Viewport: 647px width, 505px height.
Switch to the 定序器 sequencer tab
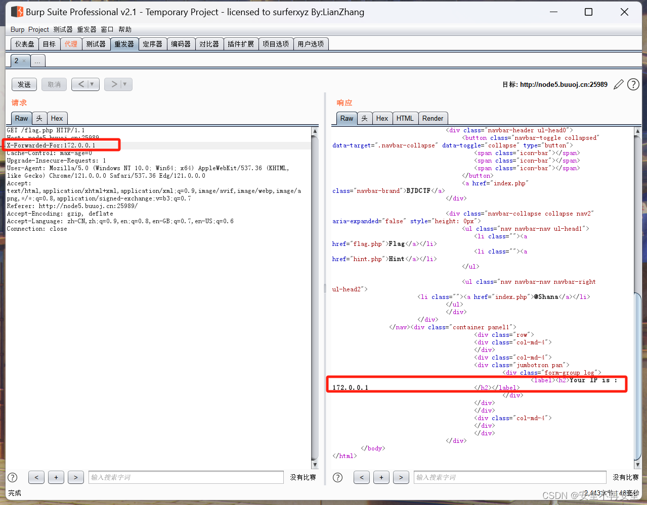click(x=152, y=44)
